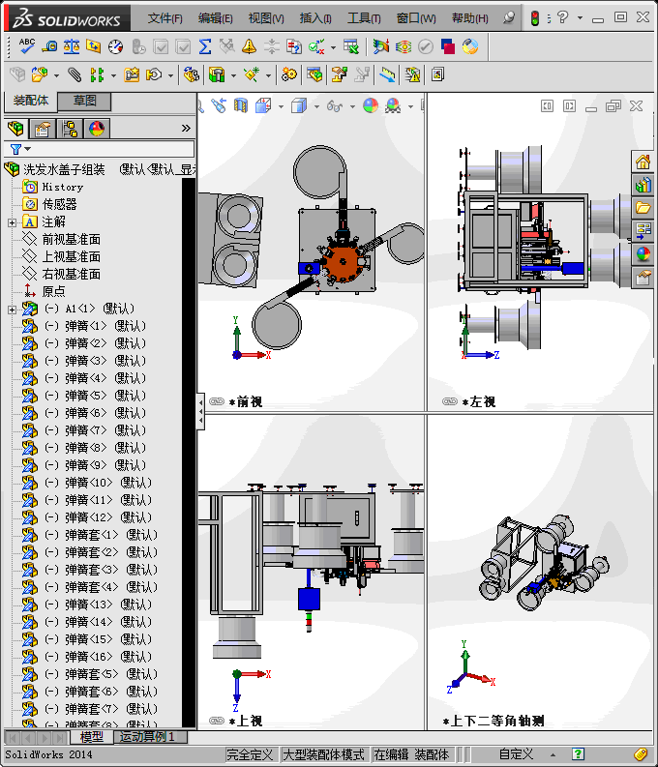
Task: Open Instant3D ruler icon
Action: coord(387,74)
